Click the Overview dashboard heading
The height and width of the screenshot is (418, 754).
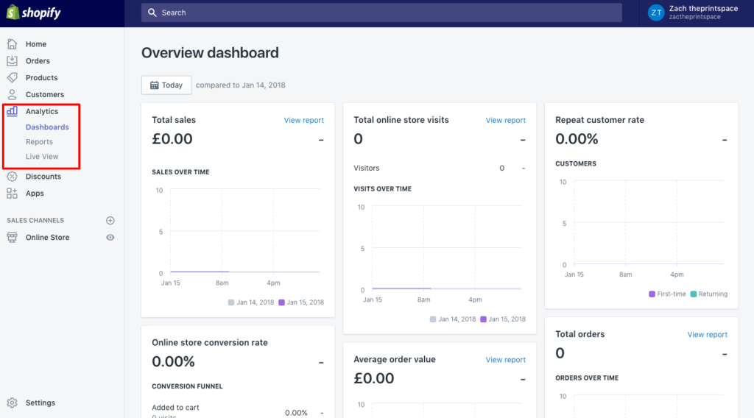pos(210,53)
